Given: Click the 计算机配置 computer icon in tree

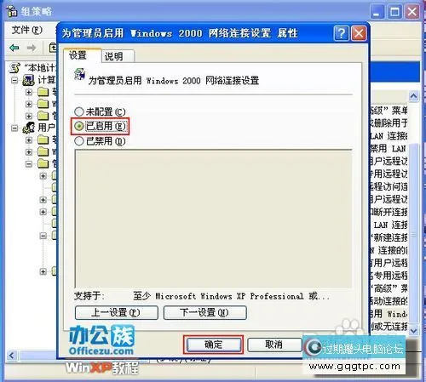Looking at the screenshot, I should (29, 80).
